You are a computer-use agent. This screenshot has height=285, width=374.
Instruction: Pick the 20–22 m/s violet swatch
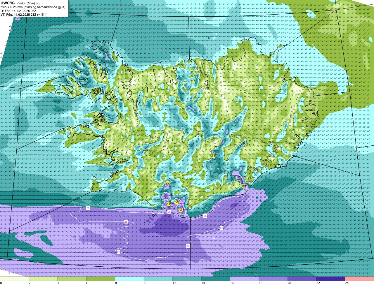coord(302,279)
